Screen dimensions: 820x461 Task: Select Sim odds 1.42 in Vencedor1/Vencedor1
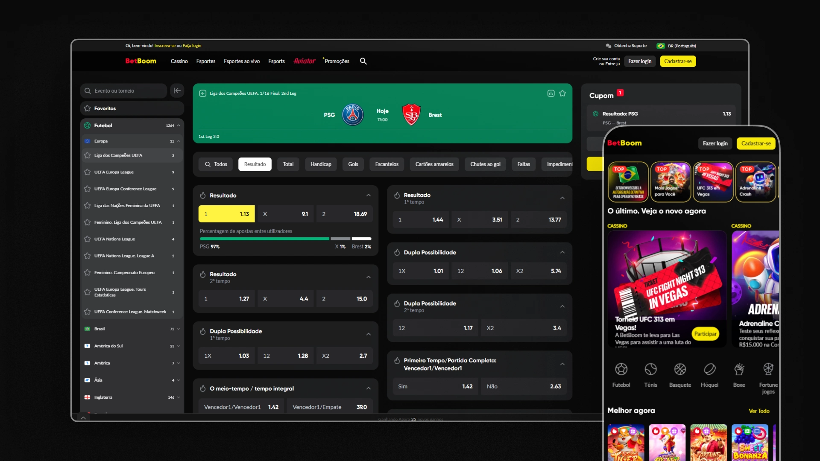pos(435,386)
